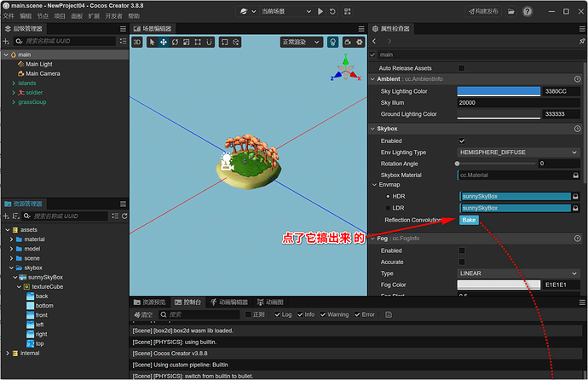The width and height of the screenshot is (588, 380).
Task: Click the Build and Publish button
Action: (x=483, y=11)
